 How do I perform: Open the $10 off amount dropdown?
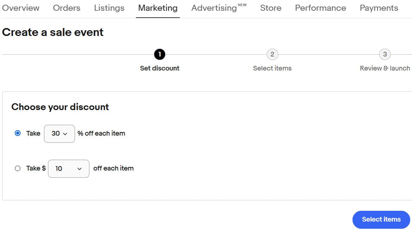point(68,168)
